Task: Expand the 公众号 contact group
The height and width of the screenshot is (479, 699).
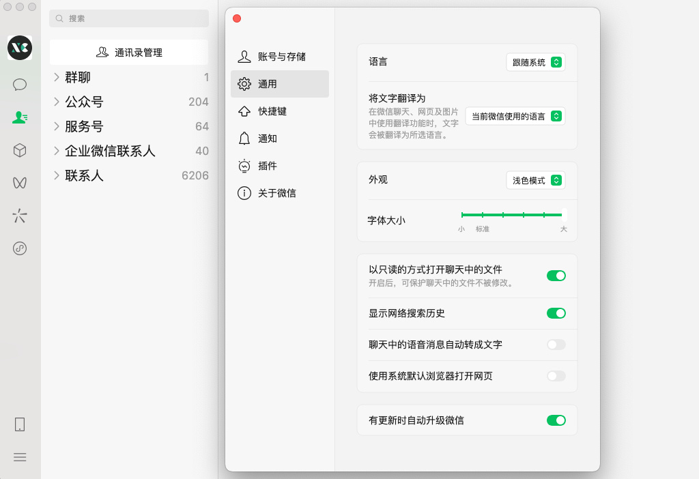Action: pyautogui.click(x=57, y=102)
